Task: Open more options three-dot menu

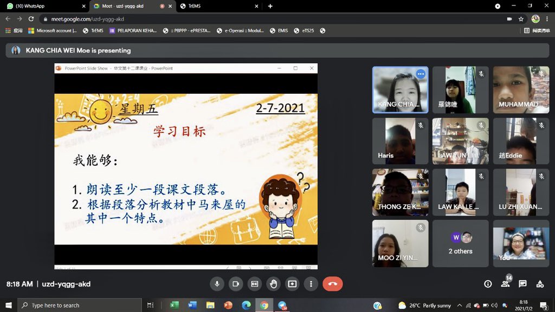Action: pyautogui.click(x=311, y=284)
